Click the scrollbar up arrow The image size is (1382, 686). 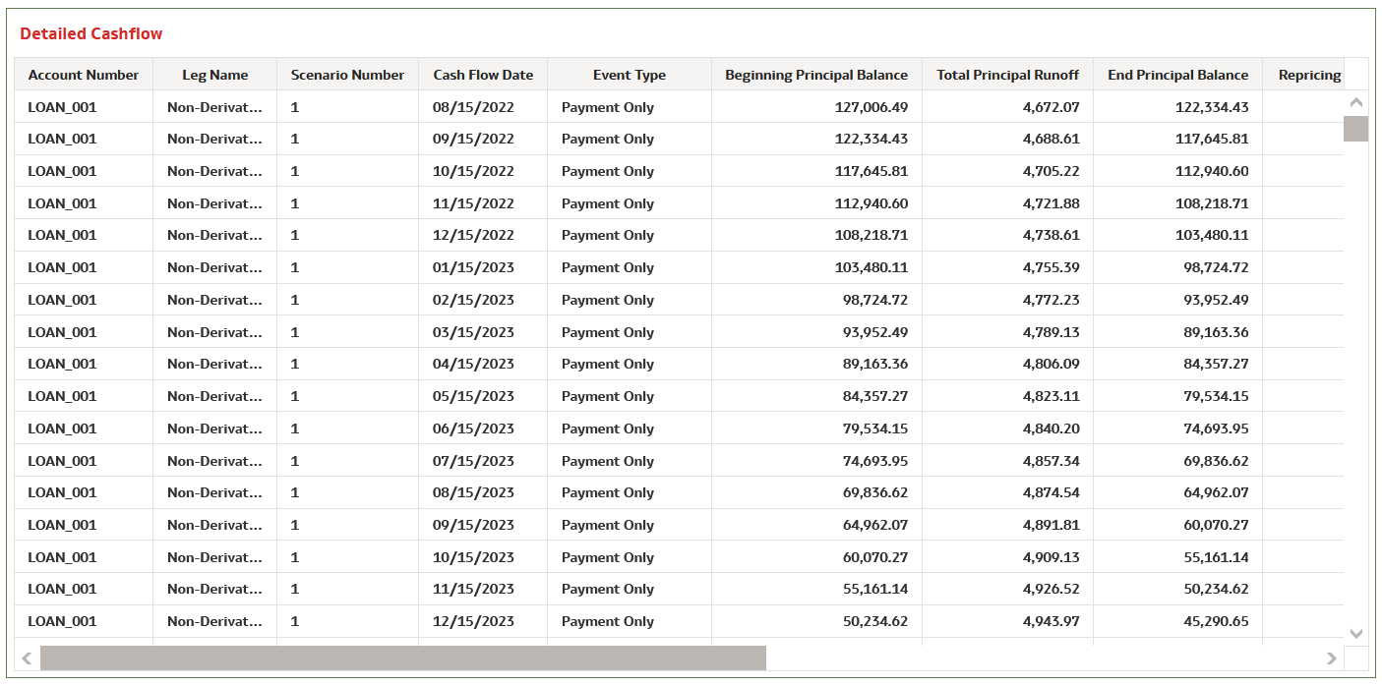coord(1356,100)
